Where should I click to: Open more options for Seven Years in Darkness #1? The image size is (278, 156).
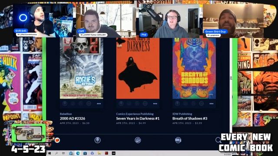tap(155, 104)
